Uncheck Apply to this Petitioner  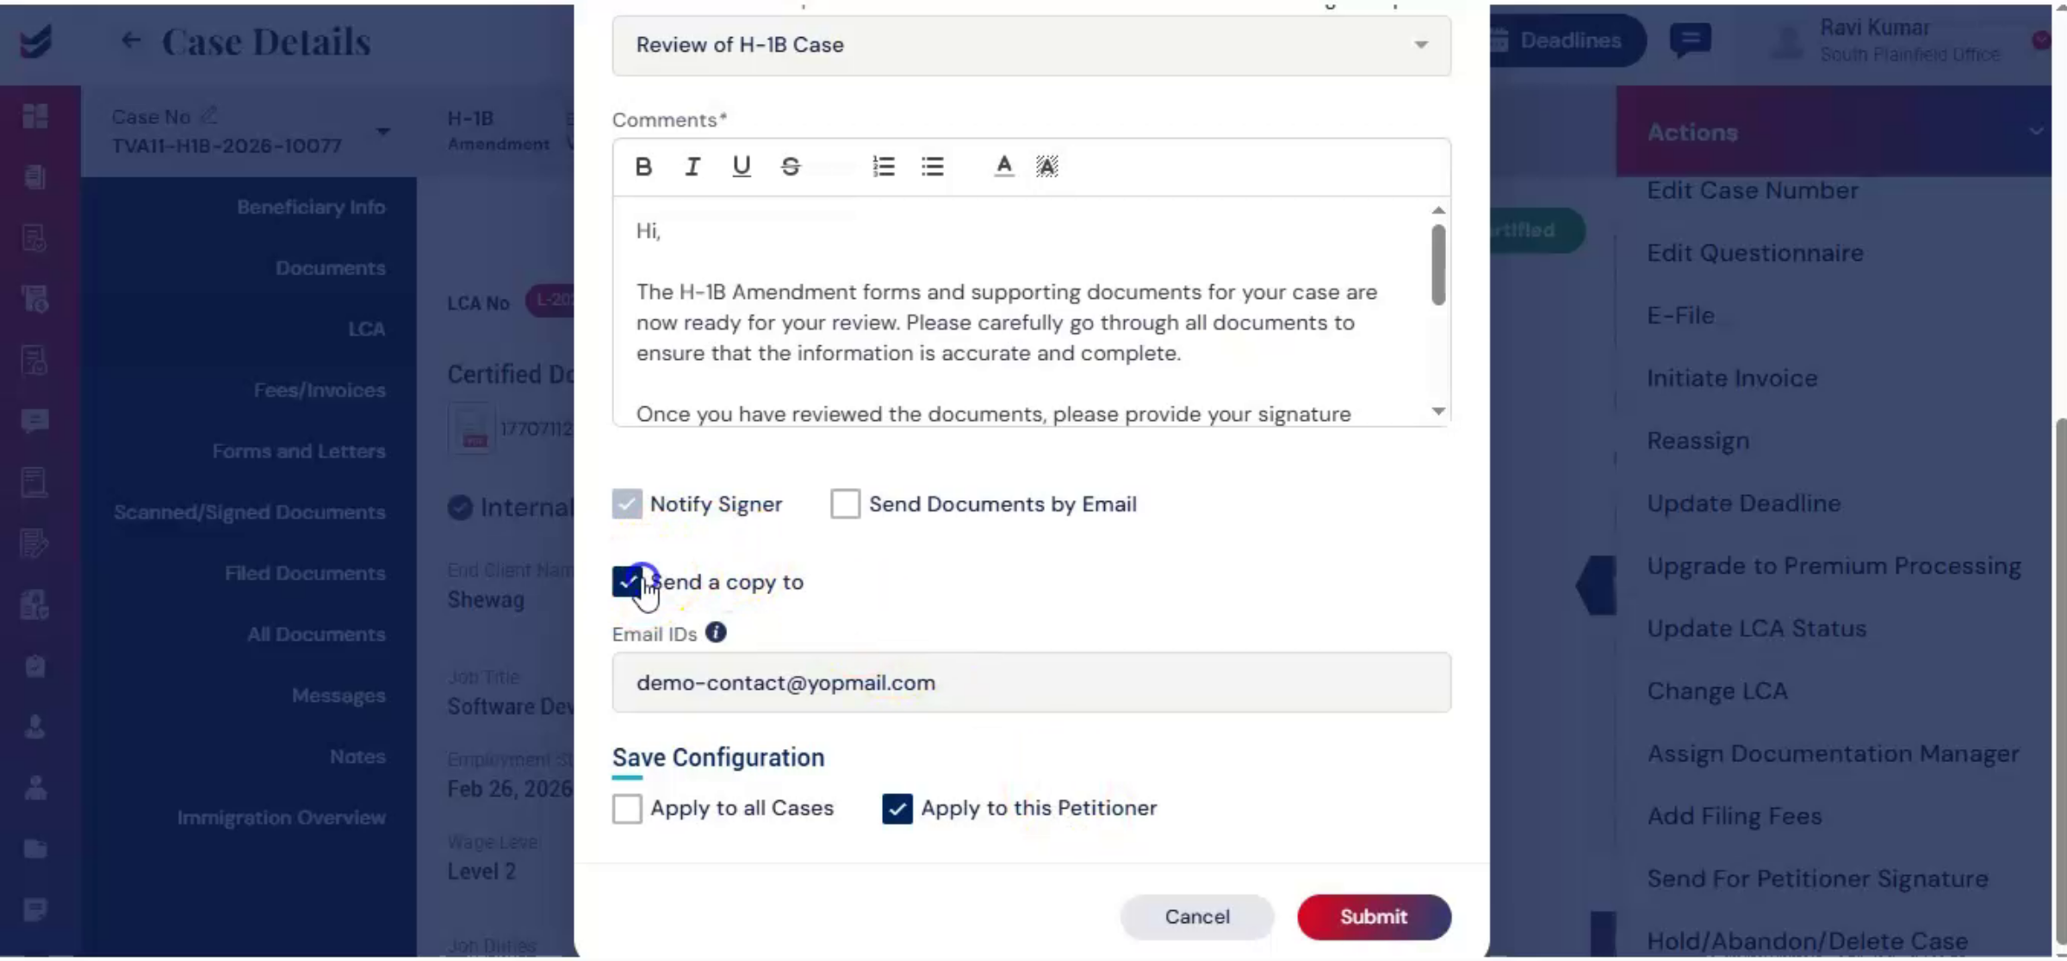point(897,809)
